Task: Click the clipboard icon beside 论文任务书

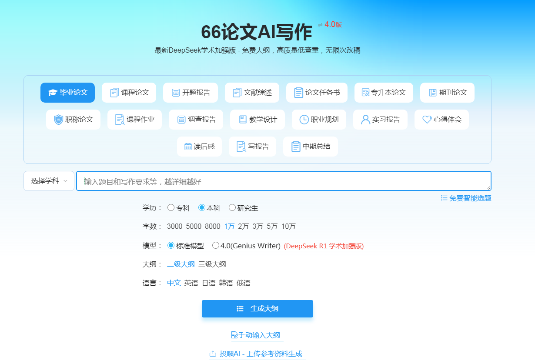Action: tap(298, 93)
